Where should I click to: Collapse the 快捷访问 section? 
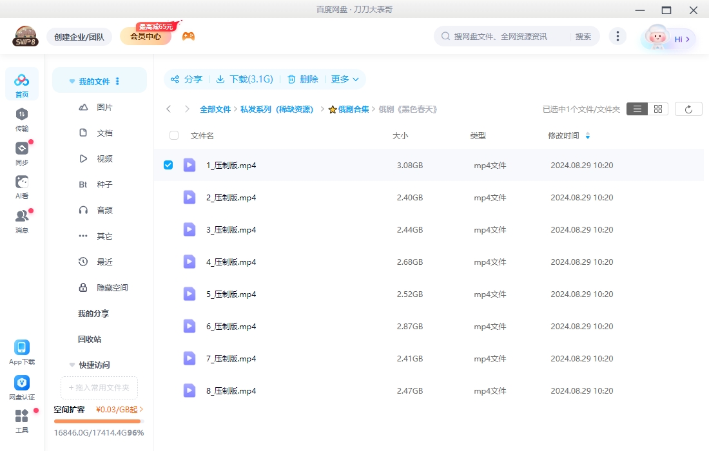pos(72,365)
